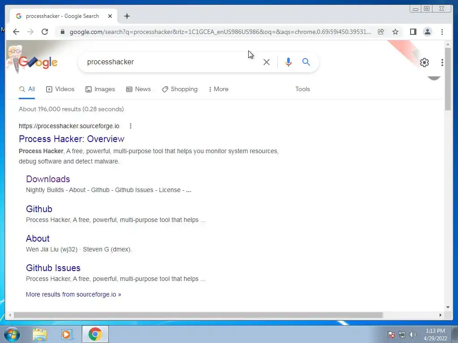Image resolution: width=458 pixels, height=343 pixels.
Task: Click the browser forward arrow
Action: (30, 32)
